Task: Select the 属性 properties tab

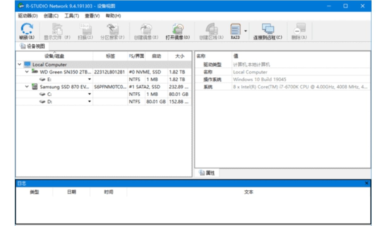Action: (207, 173)
